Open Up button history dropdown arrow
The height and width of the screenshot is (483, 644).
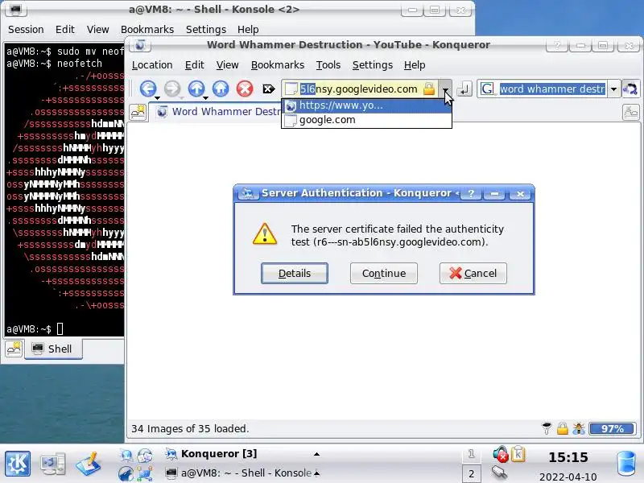click(x=205, y=97)
